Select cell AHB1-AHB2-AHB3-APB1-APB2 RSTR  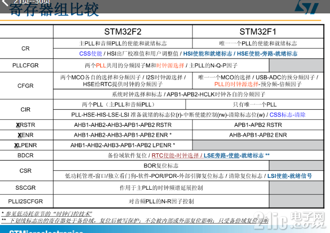[123, 125]
